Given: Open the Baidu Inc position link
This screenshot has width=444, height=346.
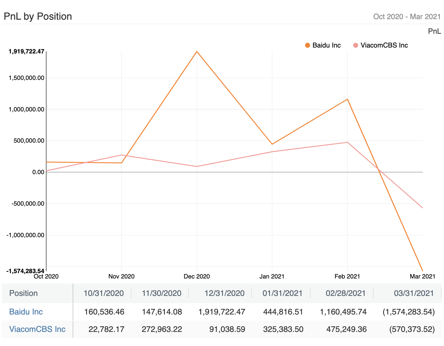Looking at the screenshot, I should [x=26, y=312].
